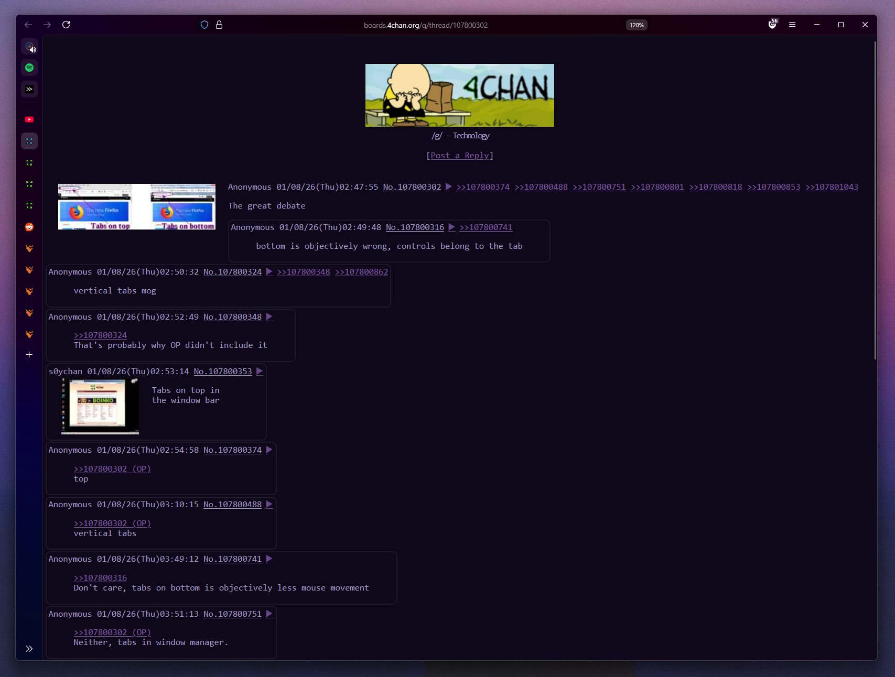Click the "/g/ - Technology" board title
This screenshot has height=677, width=895.
point(460,136)
